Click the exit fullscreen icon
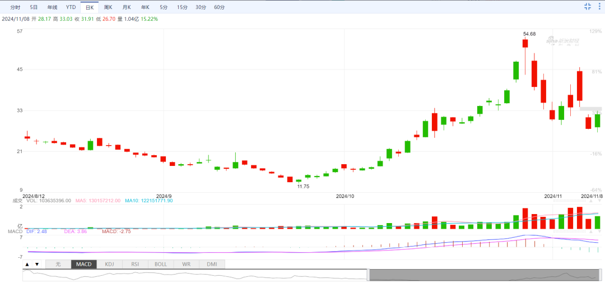 click(x=587, y=7)
